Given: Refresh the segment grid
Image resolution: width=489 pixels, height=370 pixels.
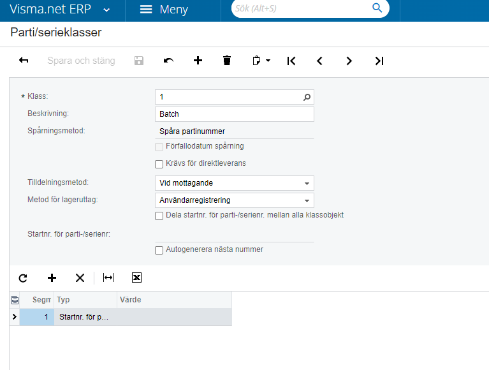Looking at the screenshot, I should 23,277.
